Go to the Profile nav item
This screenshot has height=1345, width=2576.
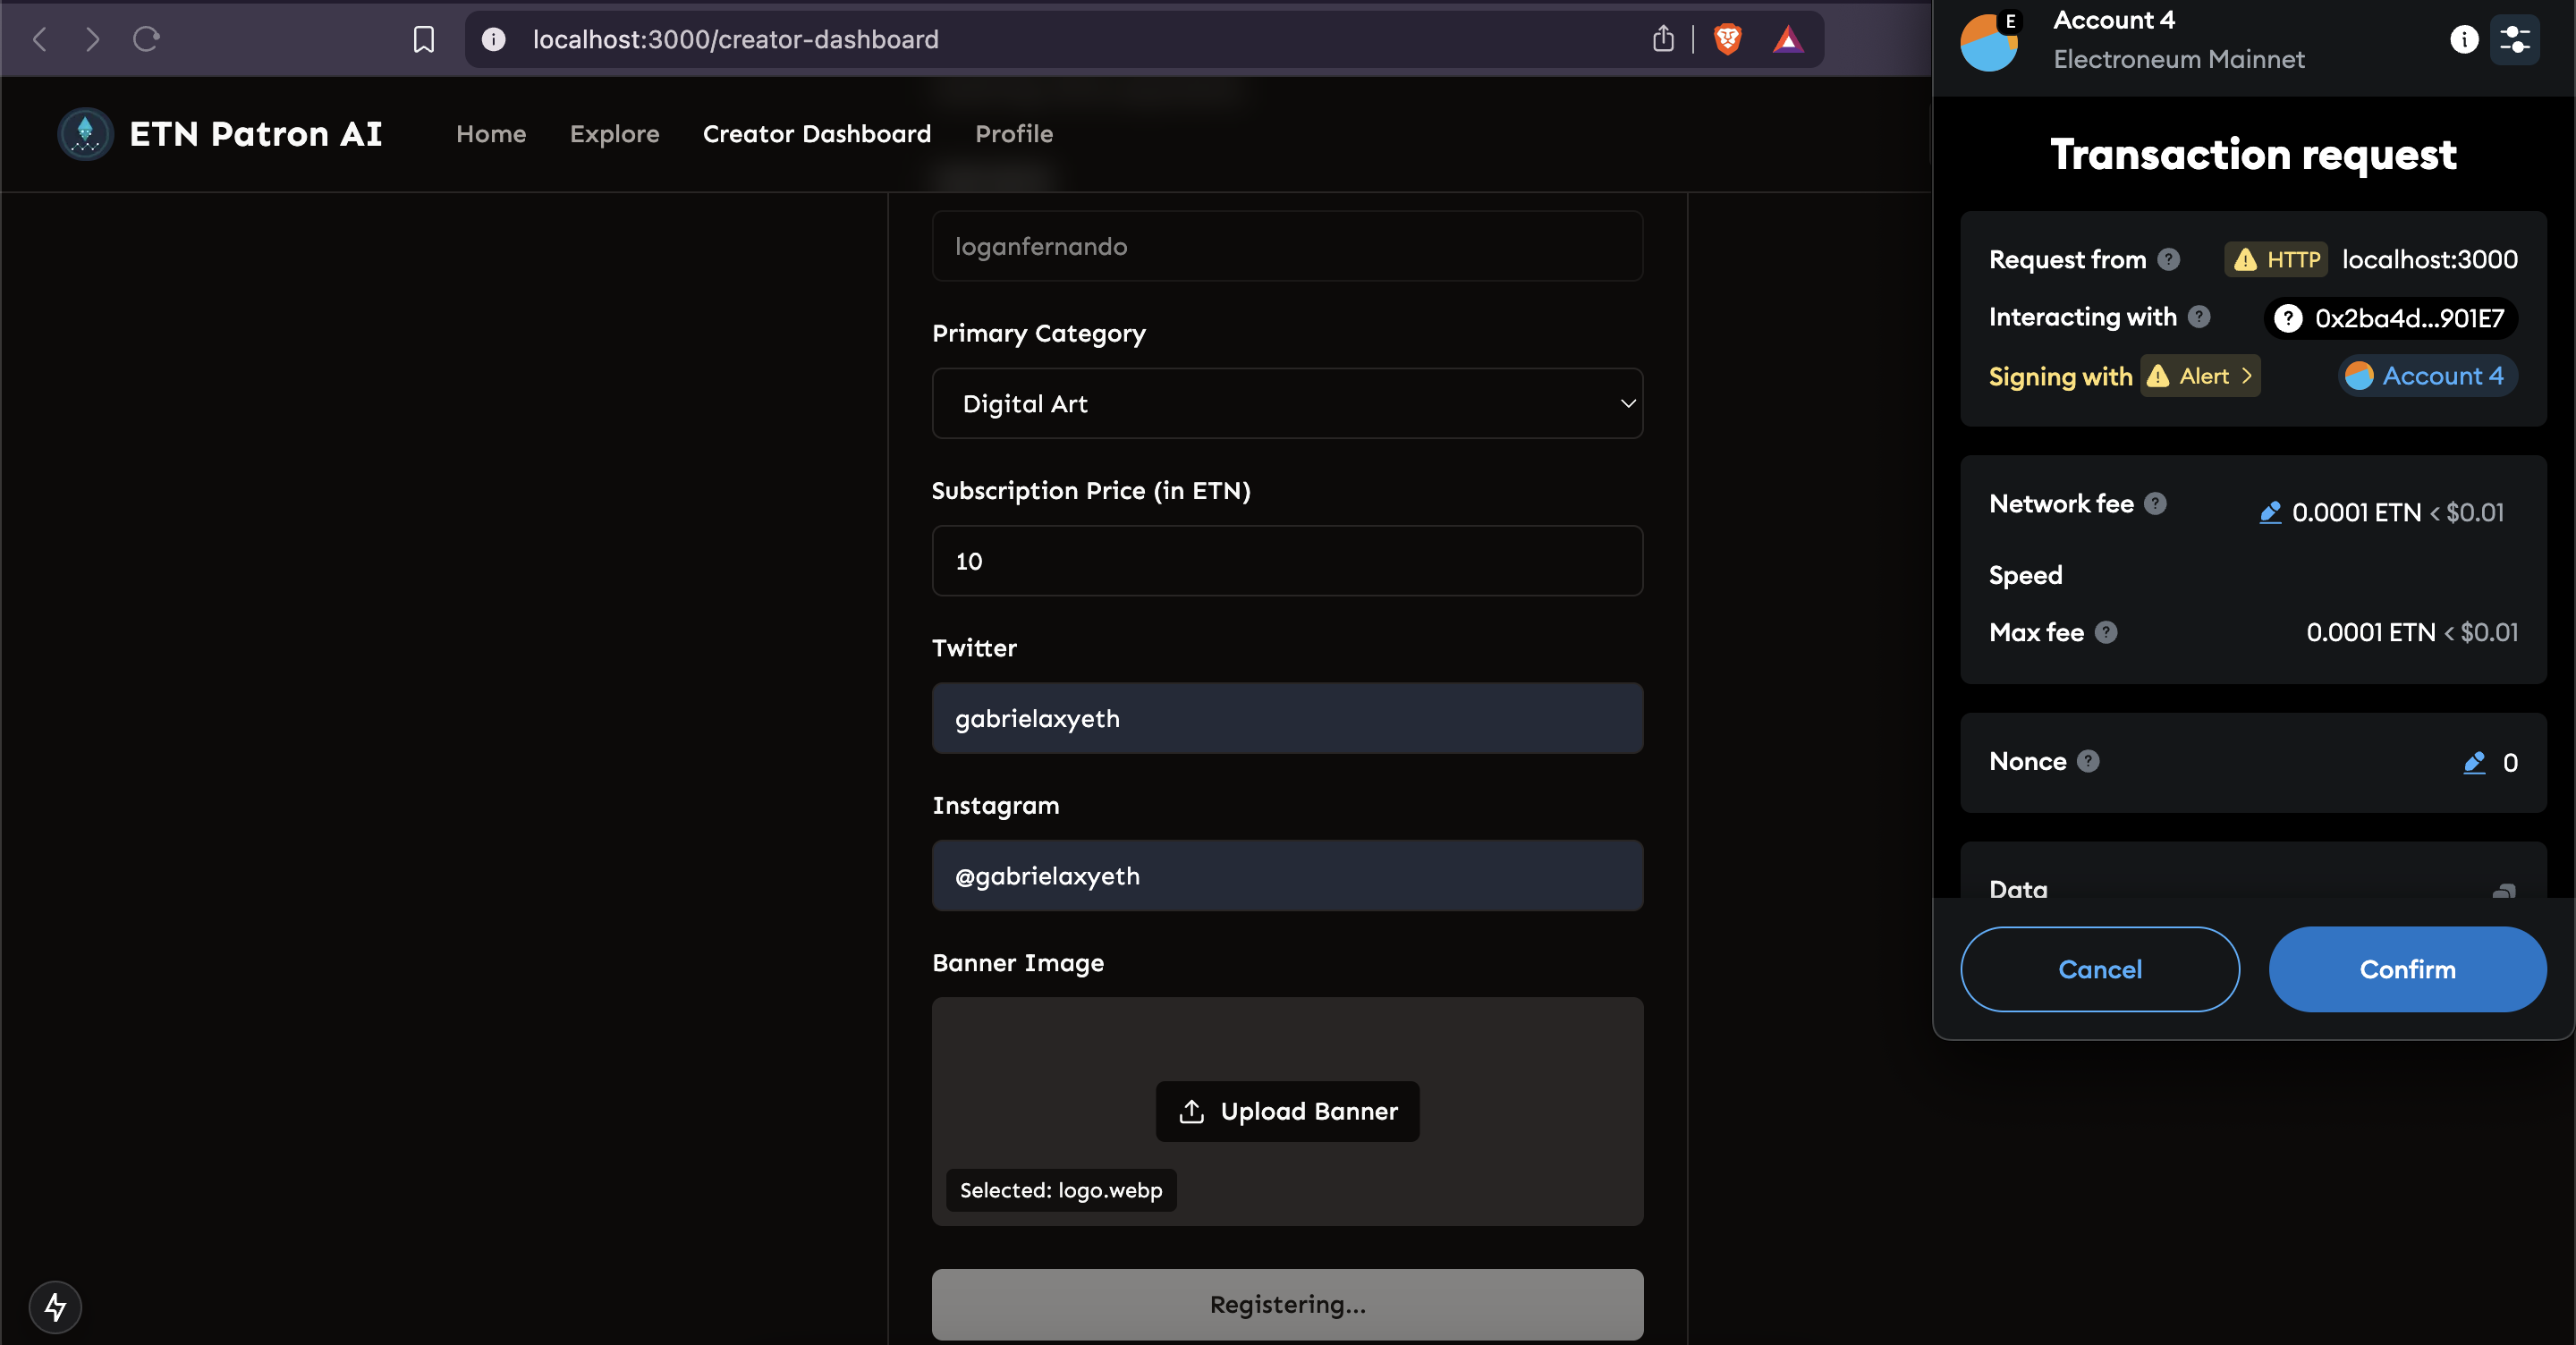pyautogui.click(x=1013, y=134)
